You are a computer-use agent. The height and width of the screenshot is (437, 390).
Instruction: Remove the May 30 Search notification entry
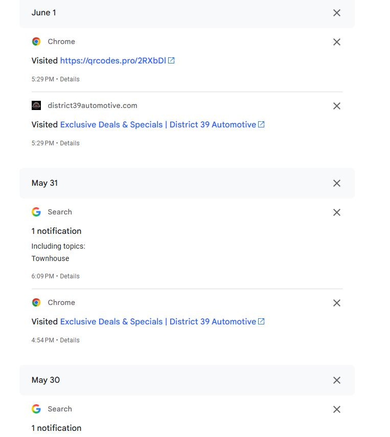(x=336, y=409)
